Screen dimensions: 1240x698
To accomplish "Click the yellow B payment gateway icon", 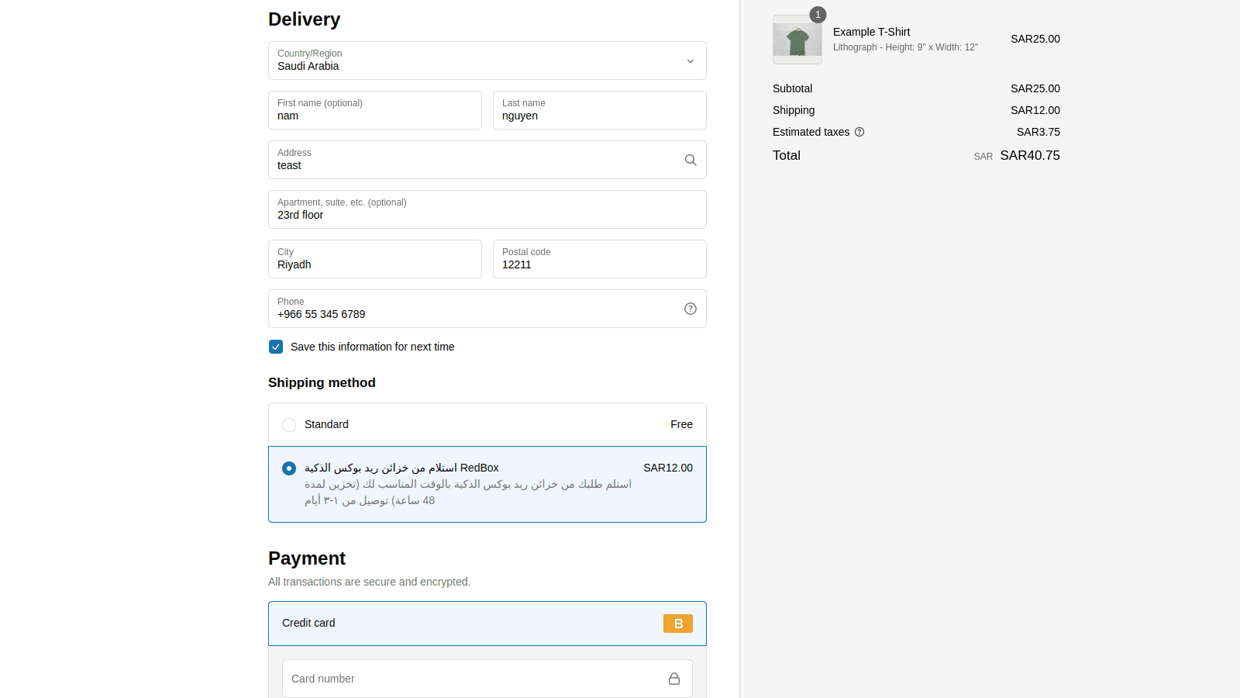I will point(678,624).
